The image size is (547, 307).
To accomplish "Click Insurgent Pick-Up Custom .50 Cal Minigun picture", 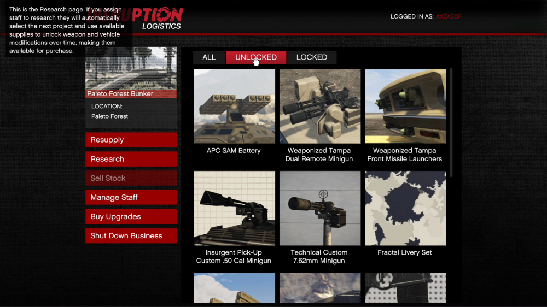I will tap(234, 208).
